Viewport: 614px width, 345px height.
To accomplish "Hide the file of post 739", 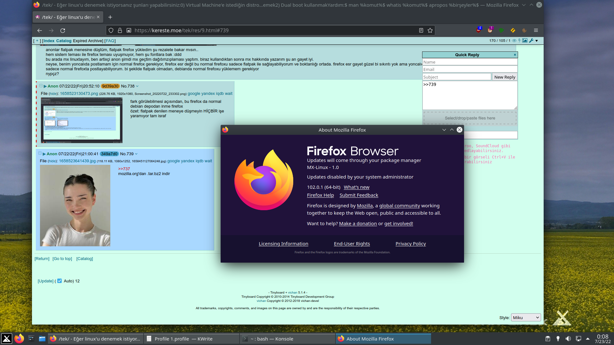I will pyautogui.click(x=52, y=161).
